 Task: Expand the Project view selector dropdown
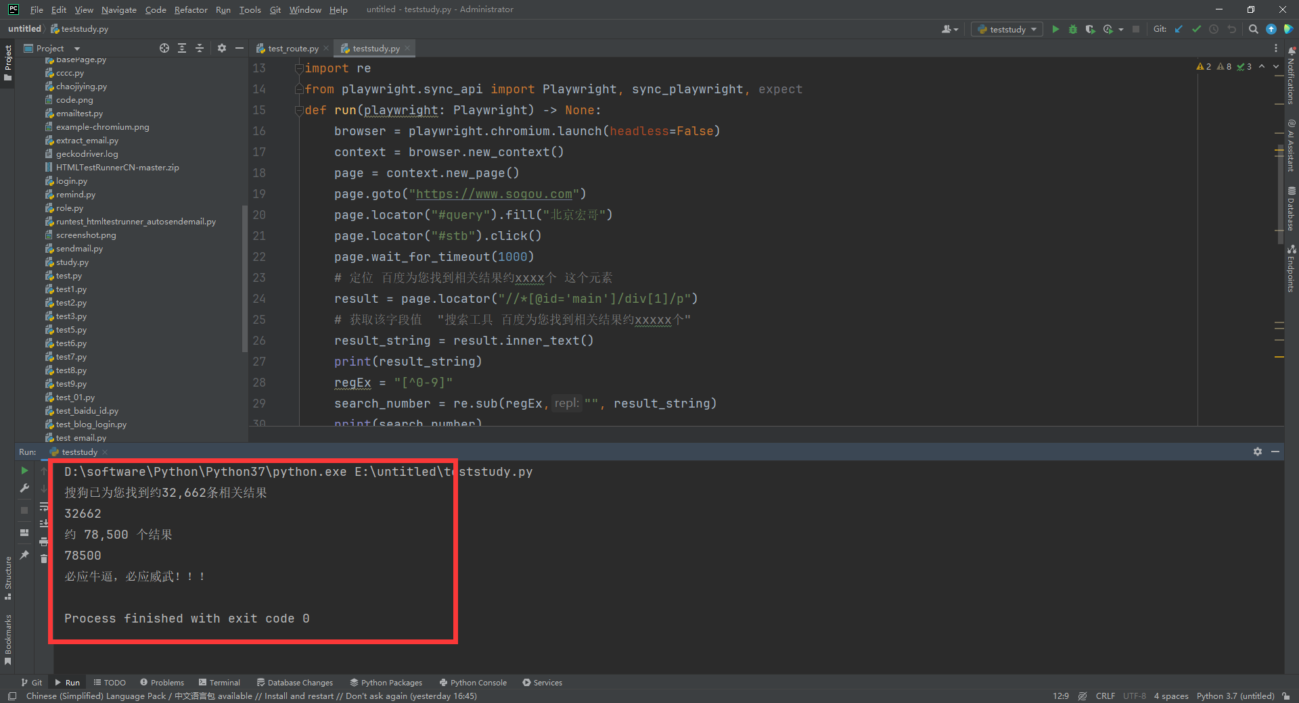(76, 49)
